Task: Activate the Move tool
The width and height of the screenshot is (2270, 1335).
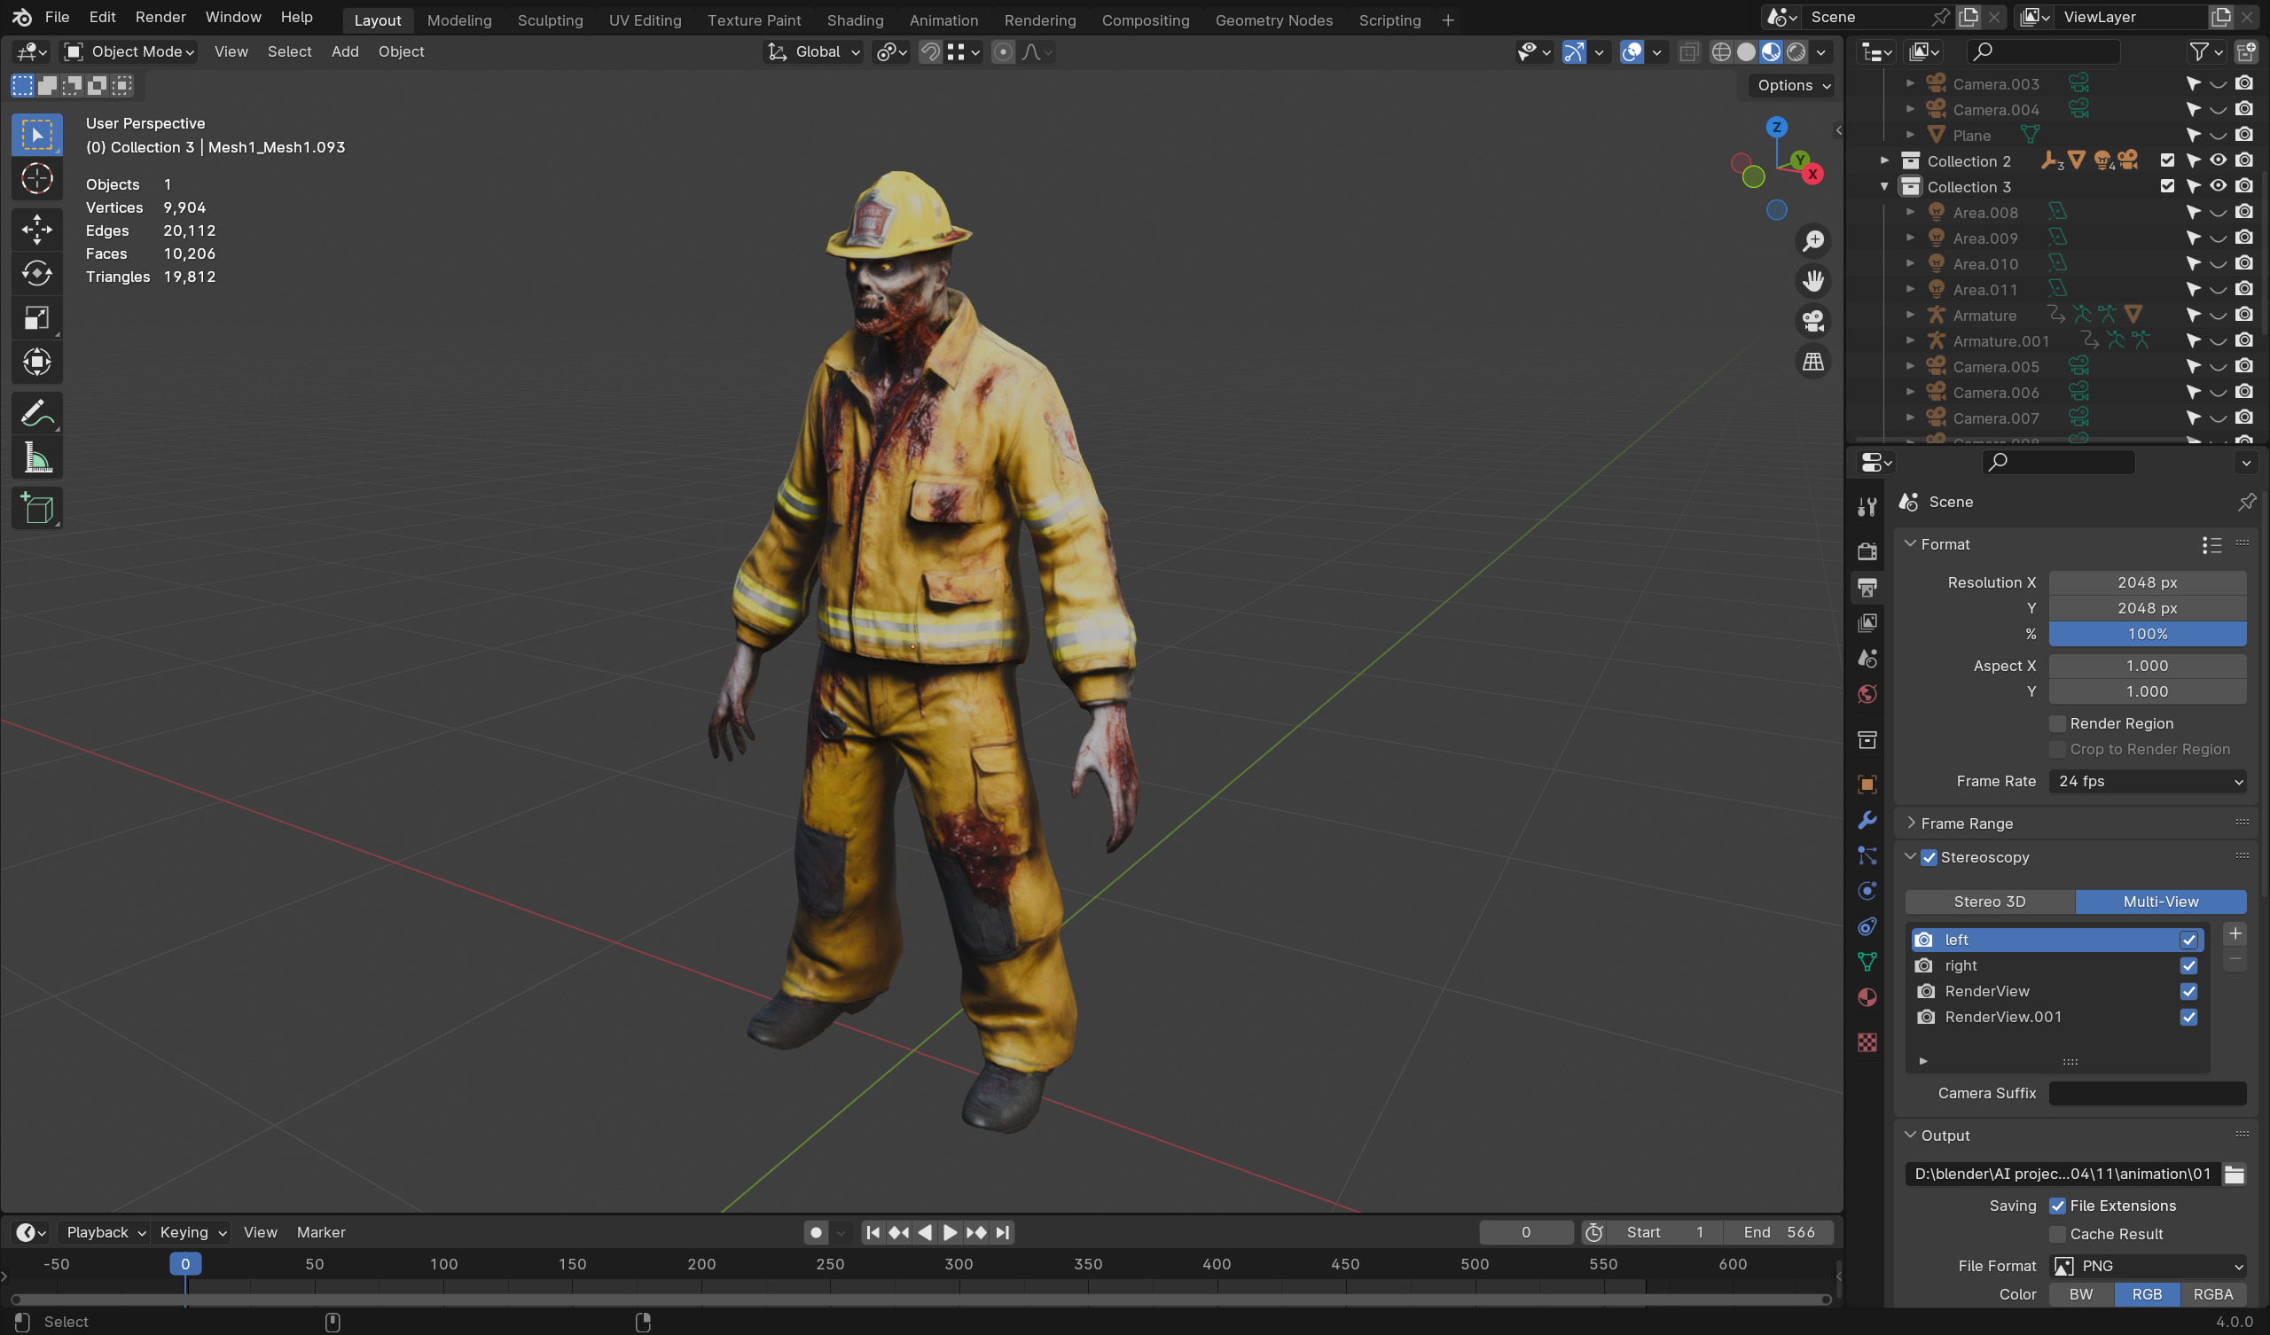Action: click(37, 230)
